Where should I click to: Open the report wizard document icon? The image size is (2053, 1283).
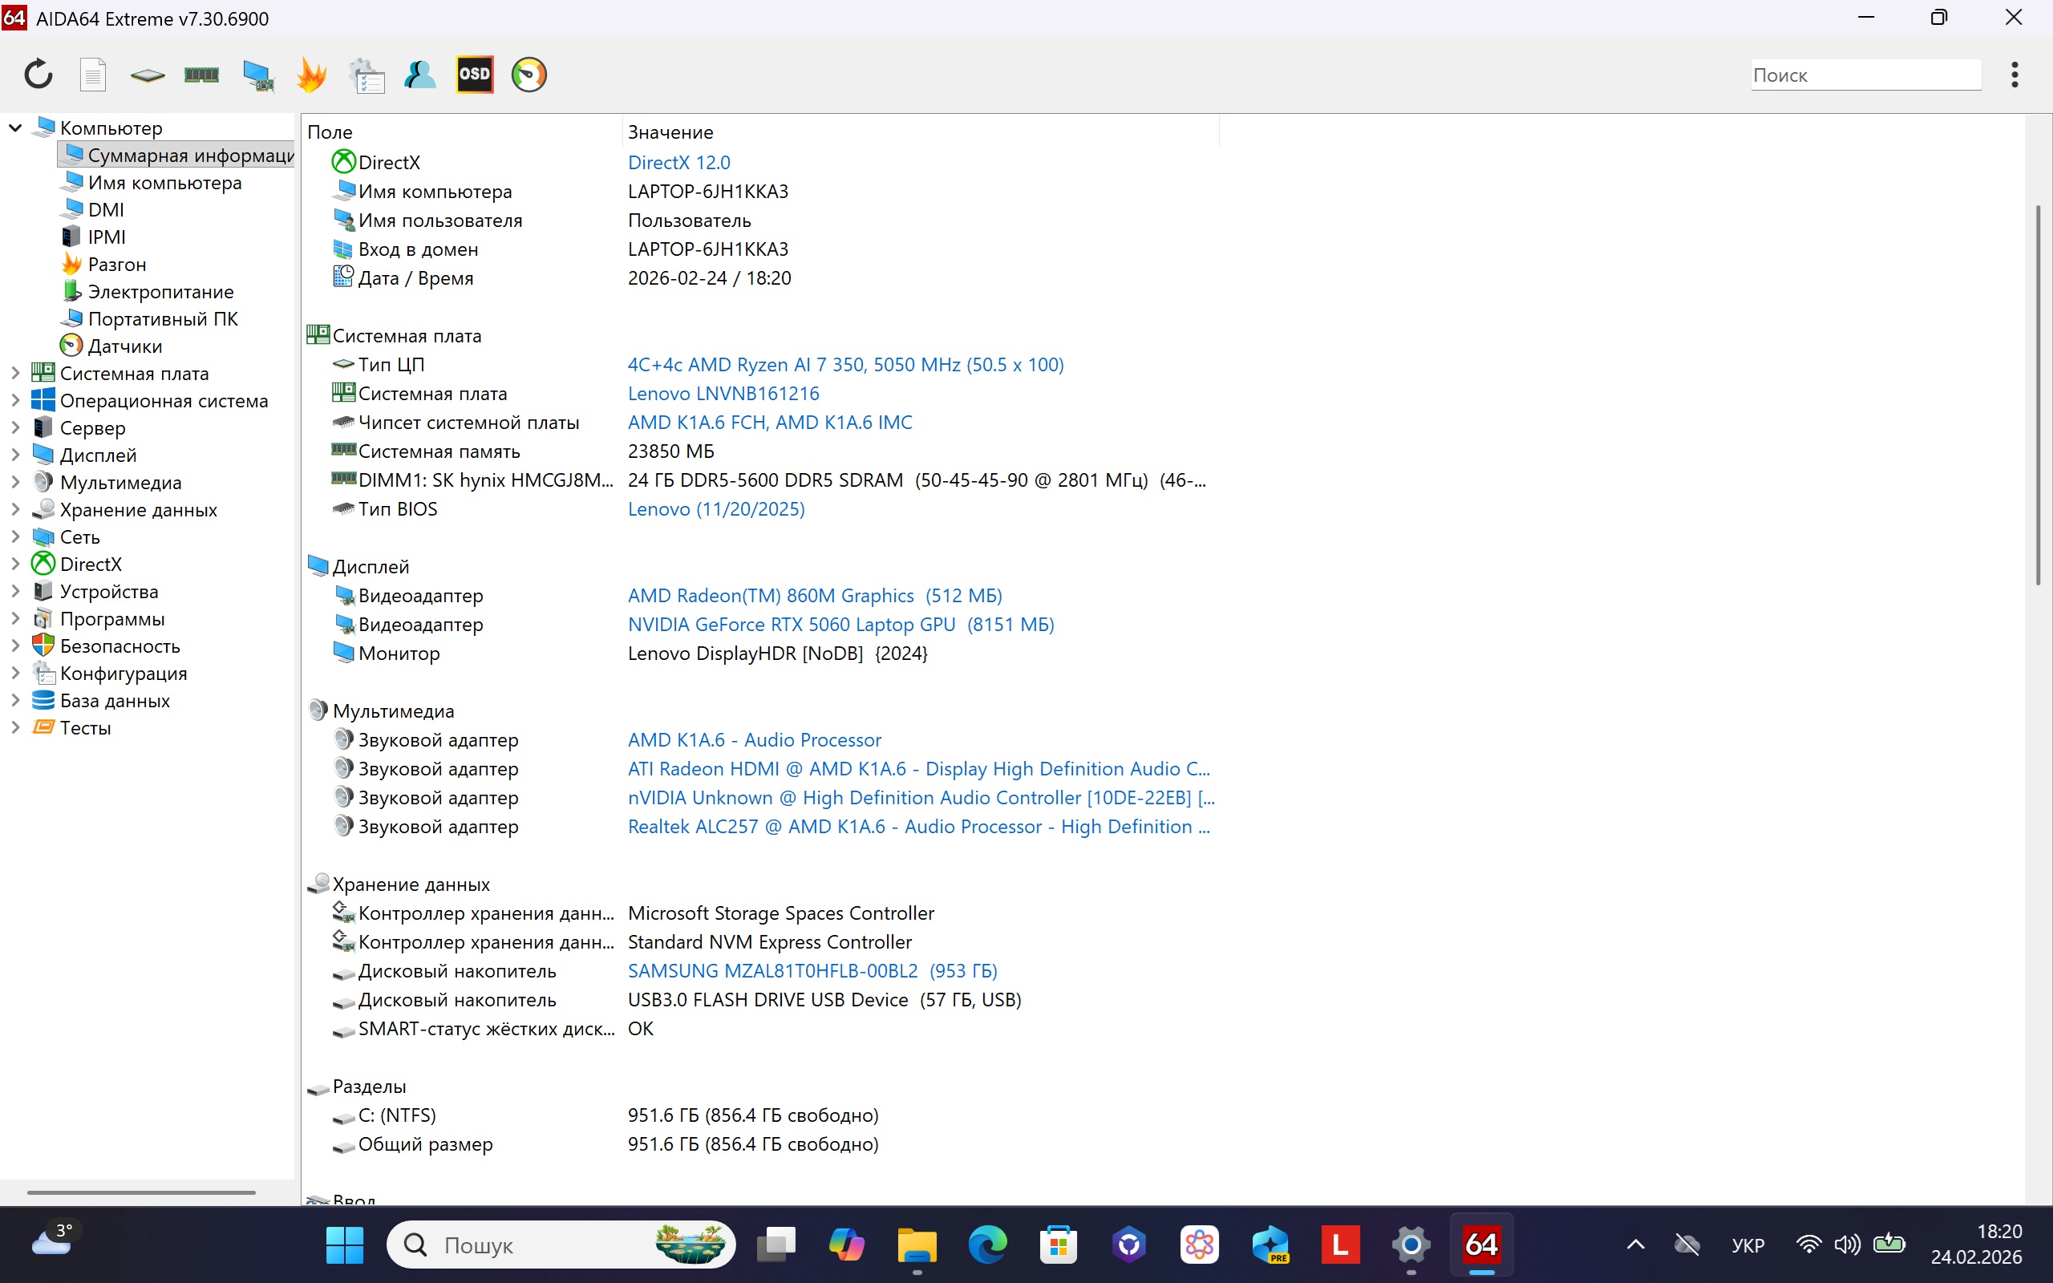click(93, 74)
